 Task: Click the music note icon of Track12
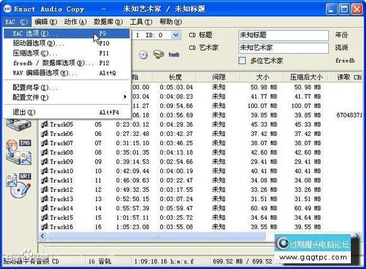click(x=44, y=190)
